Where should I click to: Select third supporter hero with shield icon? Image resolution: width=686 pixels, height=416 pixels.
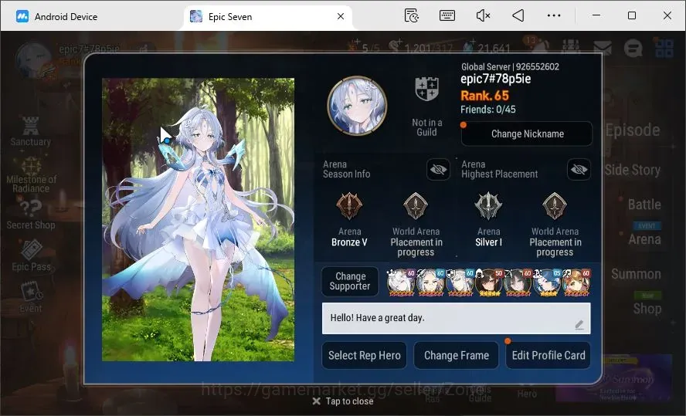tap(460, 282)
